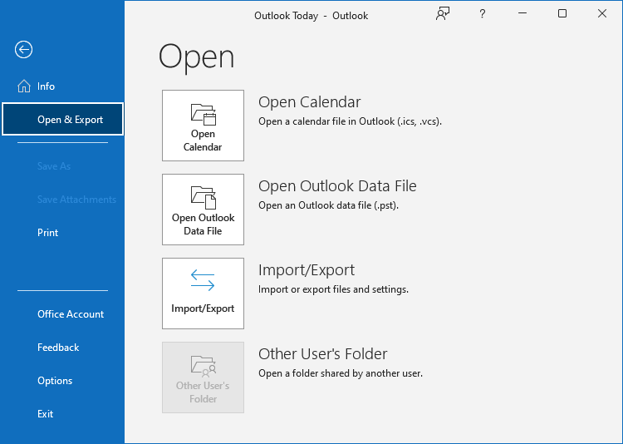The height and width of the screenshot is (444, 623).
Task: Click the 'Open Outlook Data File' heading text
Action: point(337,186)
